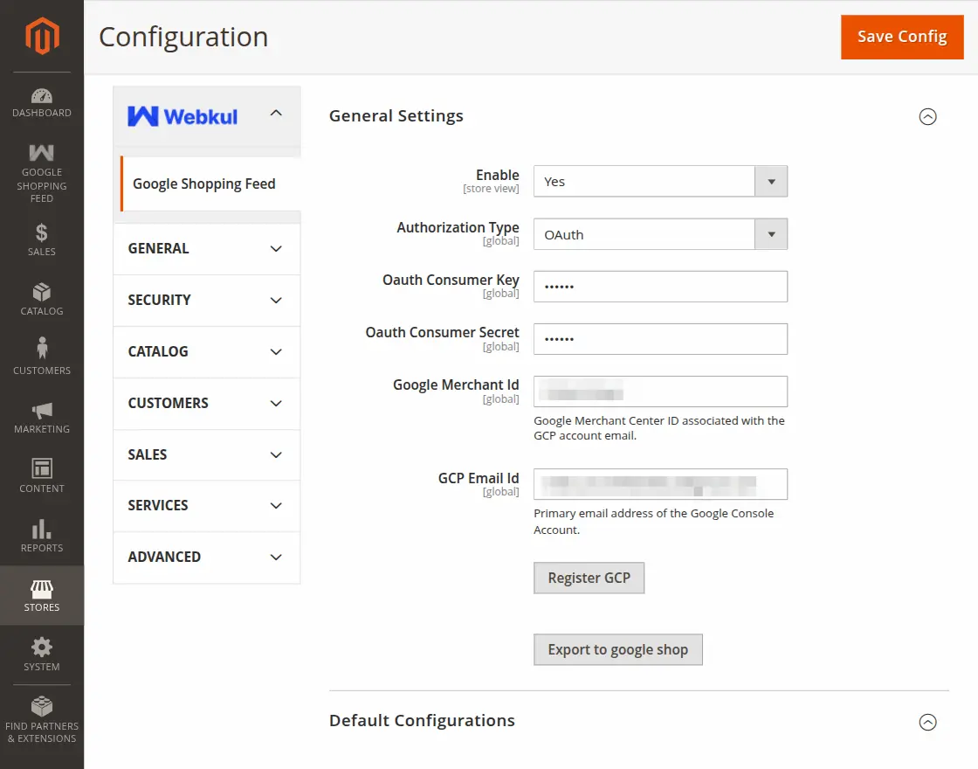Open the Authorization Type dropdown
The height and width of the screenshot is (769, 978).
click(660, 234)
